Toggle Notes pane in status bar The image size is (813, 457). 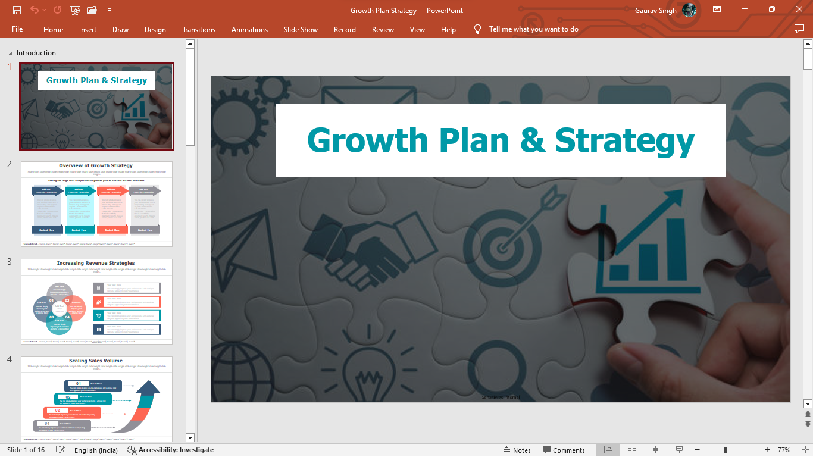(x=517, y=450)
